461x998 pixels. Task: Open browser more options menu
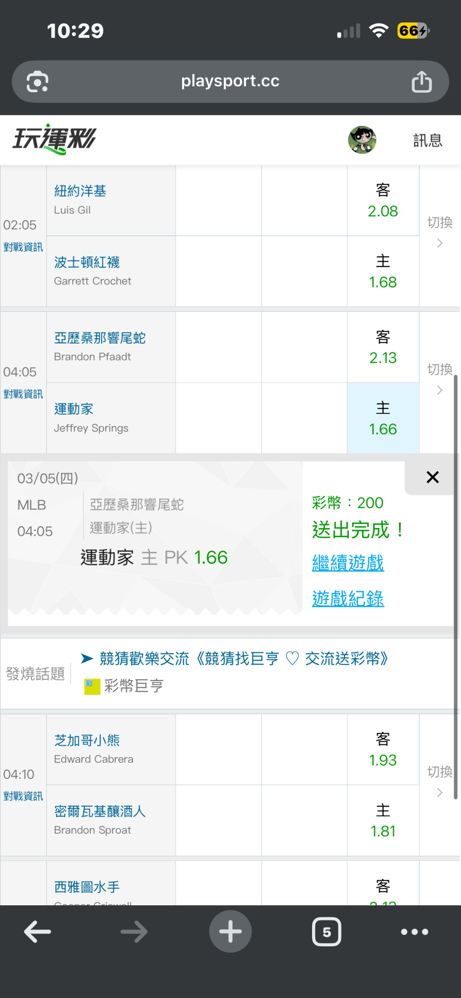pos(414,931)
